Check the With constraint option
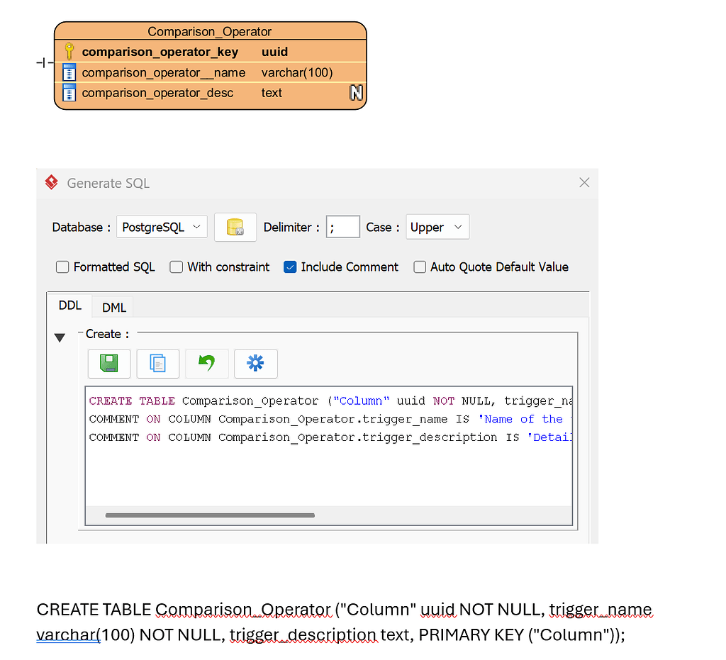 click(176, 267)
